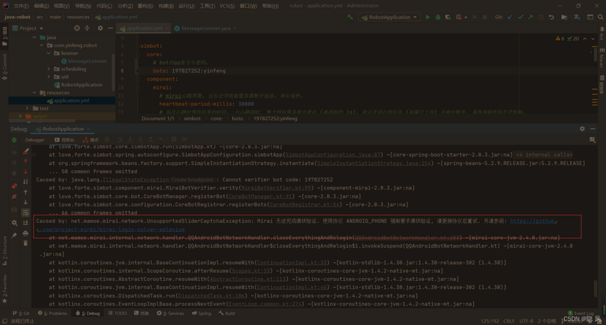Click SimbotAppConfiguration.java:87 link
606x325 pixels.
click(x=332, y=154)
